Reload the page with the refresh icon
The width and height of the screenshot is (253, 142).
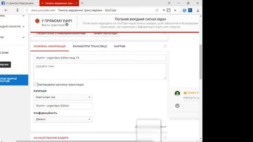(x=27, y=10)
